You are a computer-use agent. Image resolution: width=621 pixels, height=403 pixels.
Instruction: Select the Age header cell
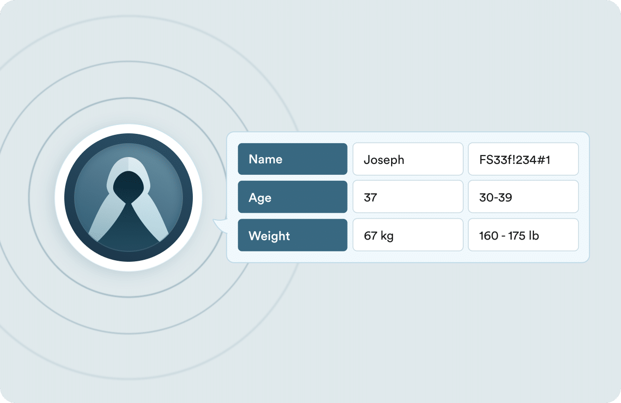pos(293,197)
